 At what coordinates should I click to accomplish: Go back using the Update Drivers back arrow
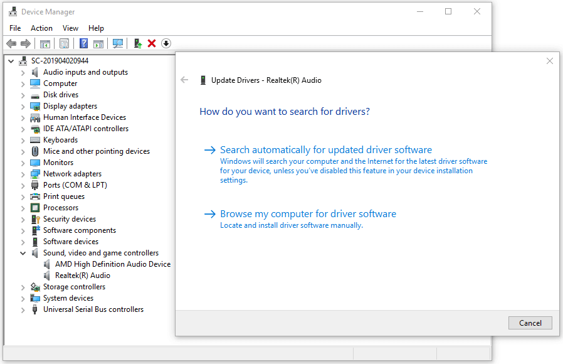[x=184, y=80]
